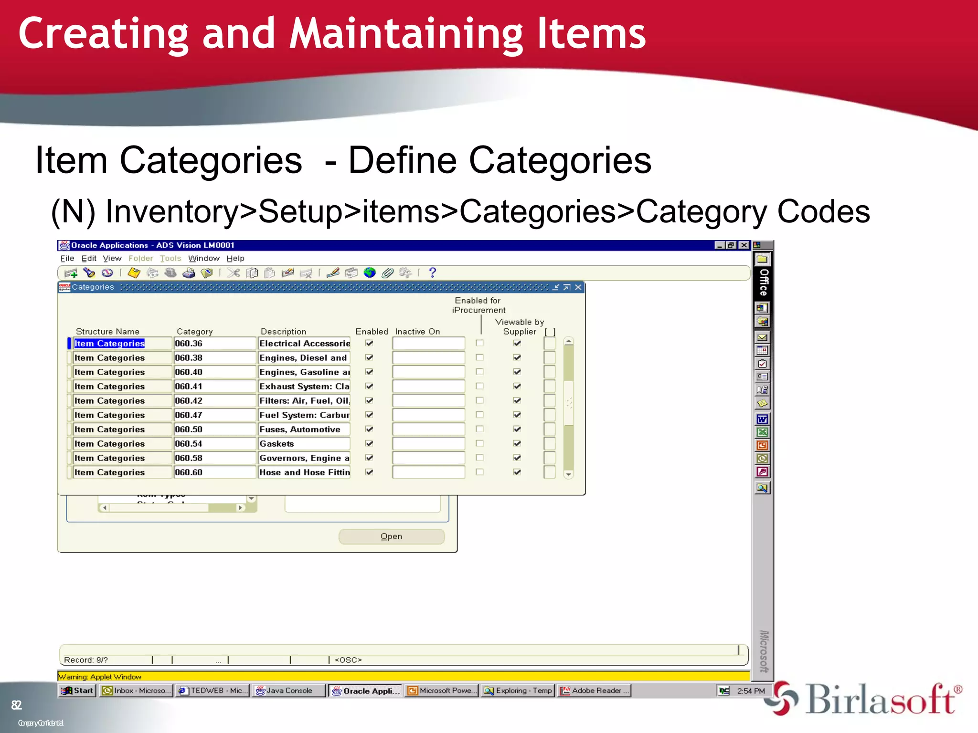Uncheck Viewable by Supplier for 060.50
The width and height of the screenshot is (978, 733).
[517, 429]
